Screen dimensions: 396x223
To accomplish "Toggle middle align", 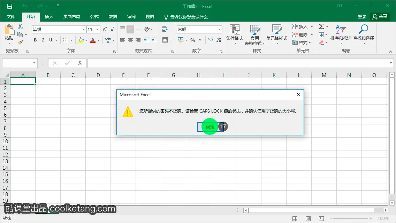I will (130, 30).
